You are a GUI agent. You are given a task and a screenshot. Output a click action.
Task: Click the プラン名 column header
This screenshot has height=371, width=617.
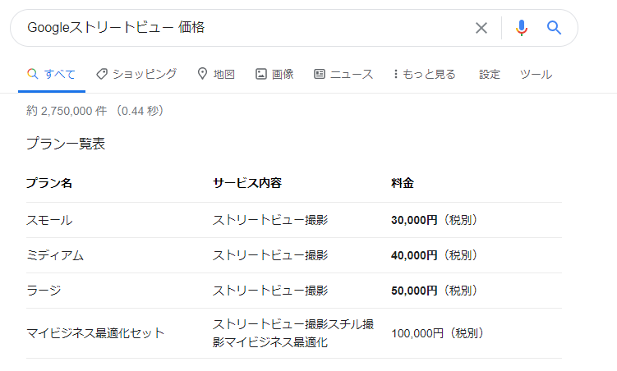(49, 183)
